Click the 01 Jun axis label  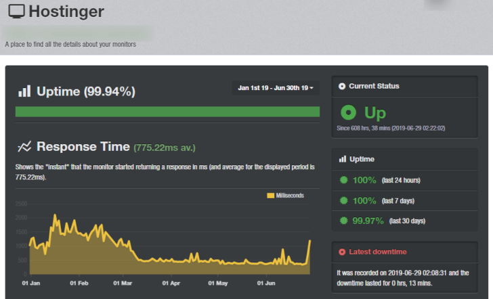point(266,283)
